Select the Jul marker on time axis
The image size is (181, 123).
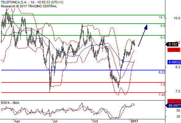pos(55,121)
